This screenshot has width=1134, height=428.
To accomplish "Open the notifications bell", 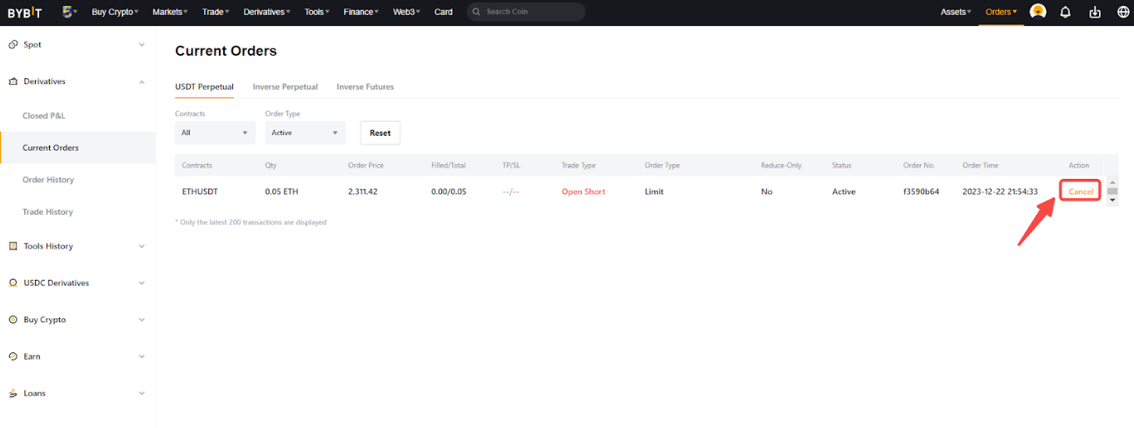I will click(1065, 12).
